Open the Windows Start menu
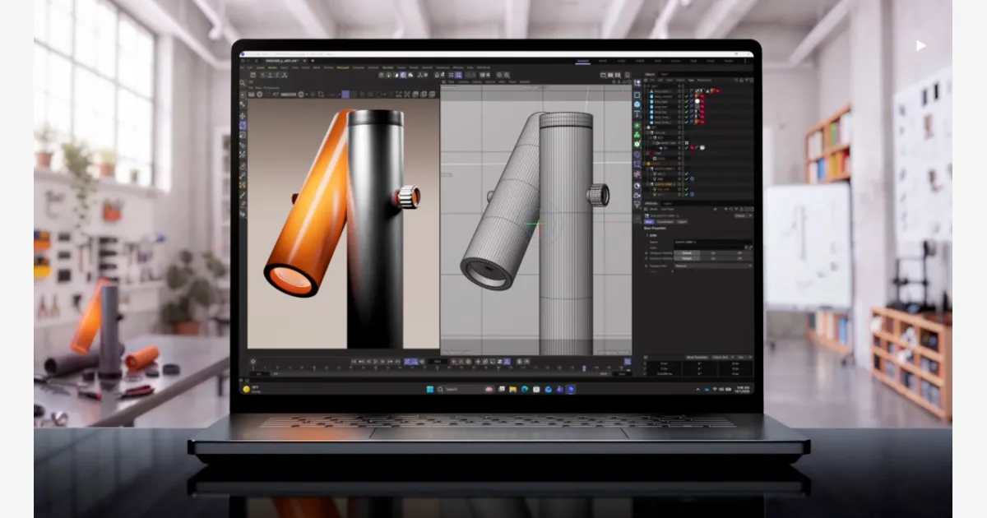 430,389
